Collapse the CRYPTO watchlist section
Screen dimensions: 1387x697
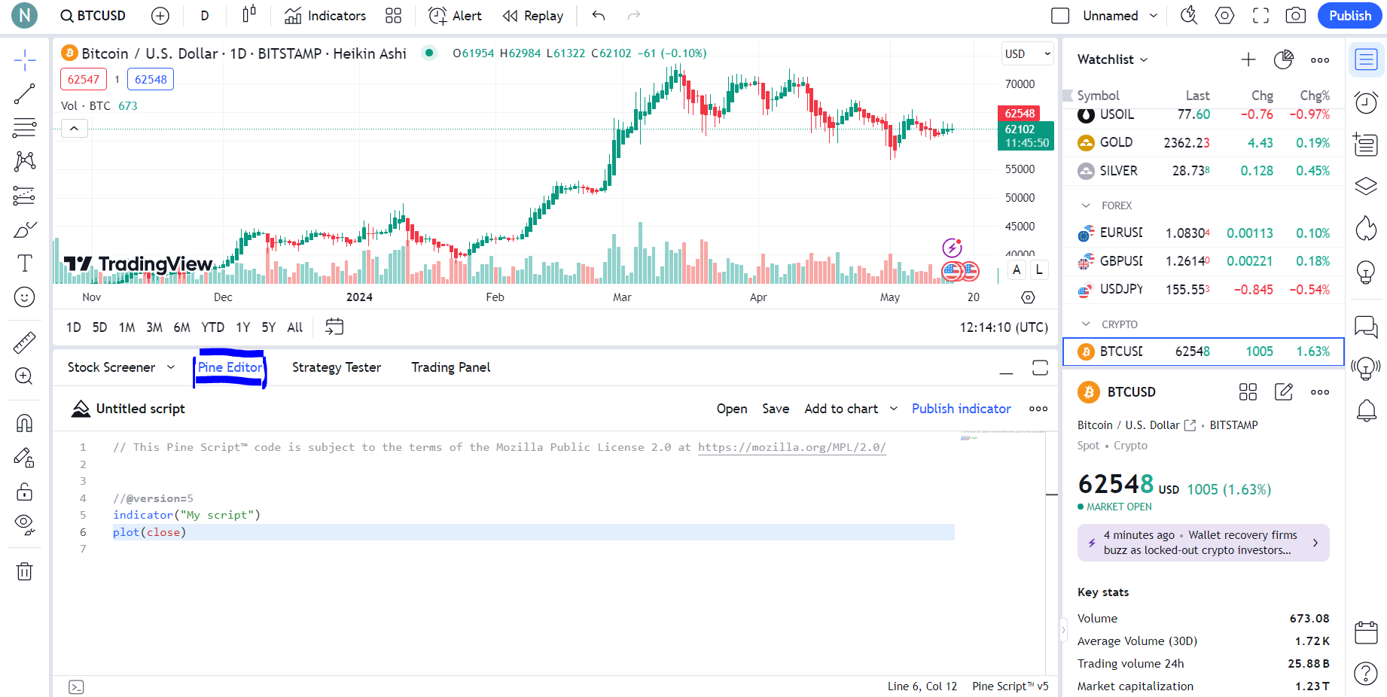coord(1086,324)
